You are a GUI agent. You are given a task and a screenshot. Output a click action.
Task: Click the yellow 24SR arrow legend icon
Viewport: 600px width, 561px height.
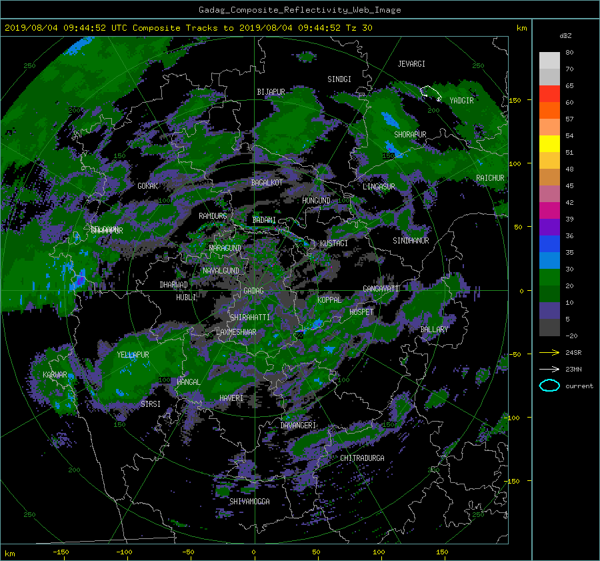pos(549,353)
